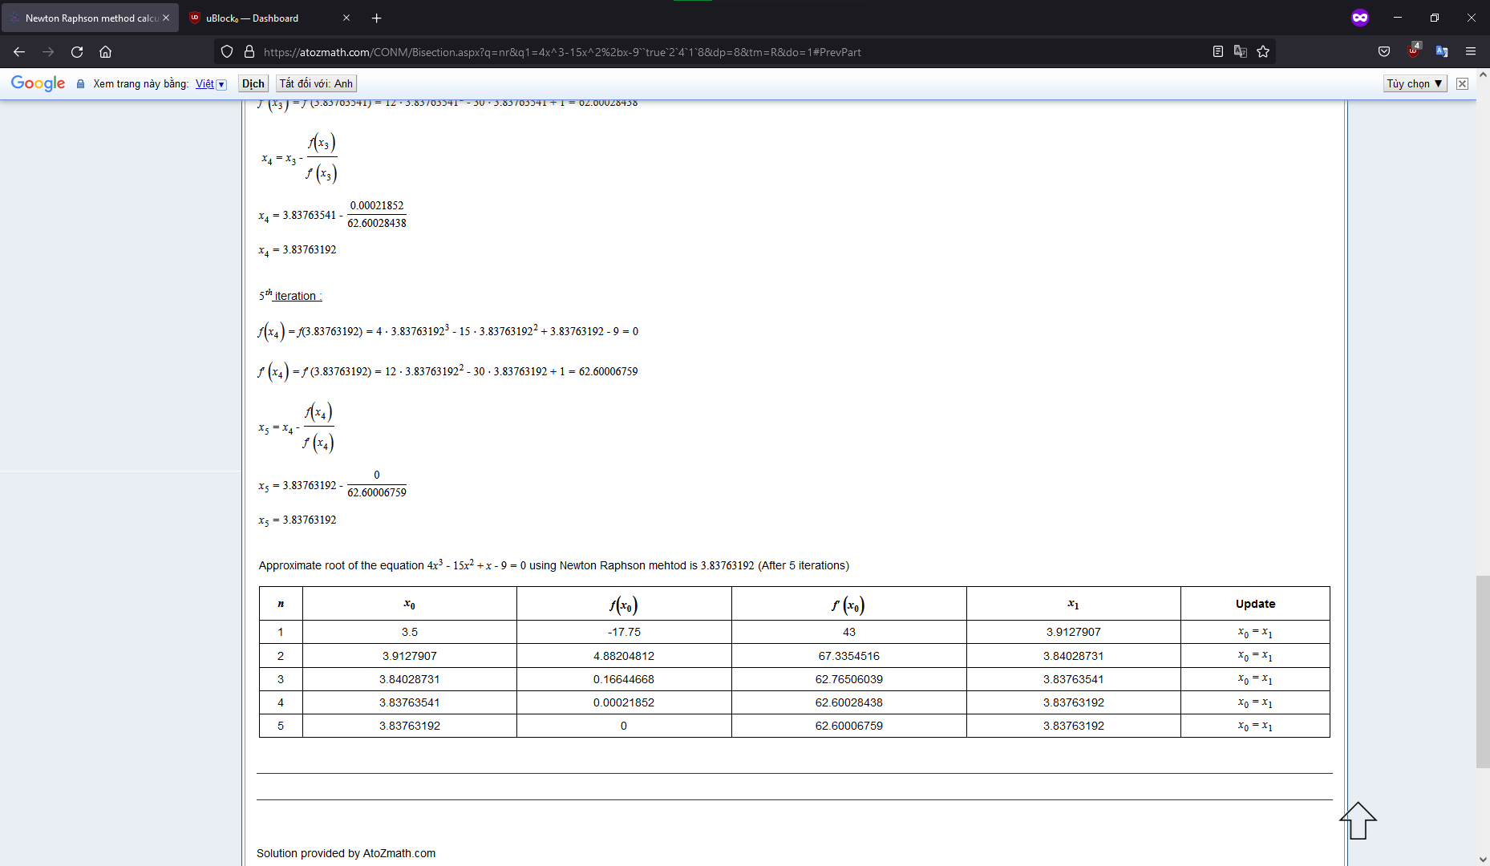Click the page translation icon in address bar

1241,51
